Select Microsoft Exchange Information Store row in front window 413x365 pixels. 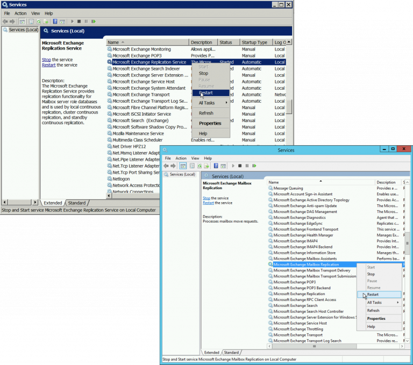click(336, 253)
